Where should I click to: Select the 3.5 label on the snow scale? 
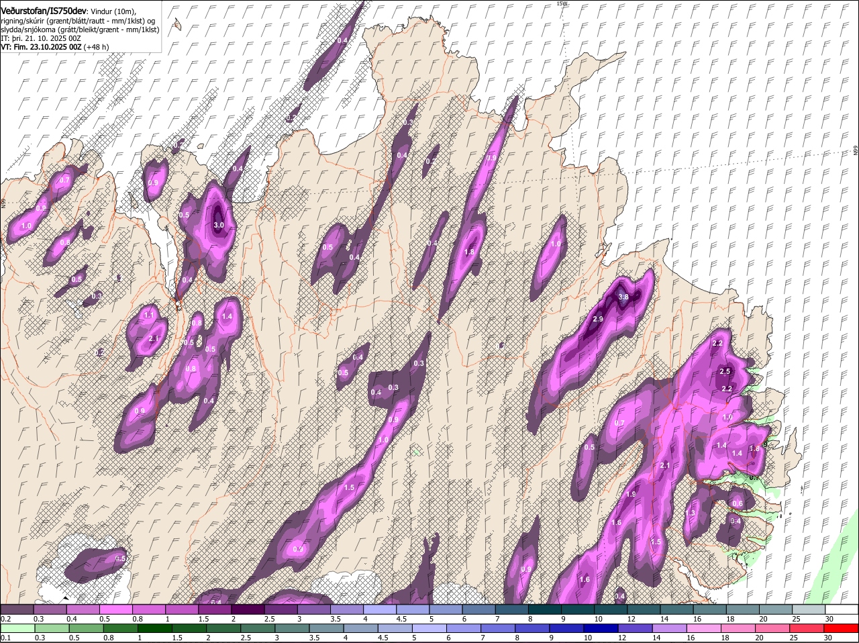click(336, 619)
